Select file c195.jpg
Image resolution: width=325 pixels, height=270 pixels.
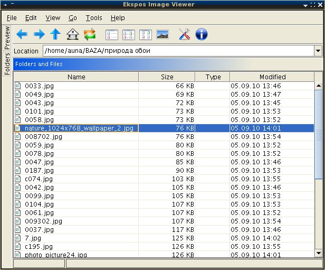point(39,247)
